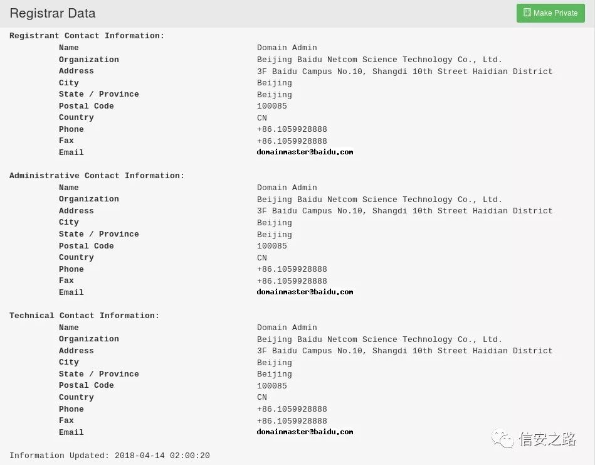
Task: Select the Administrative Fax number
Action: [x=292, y=281]
